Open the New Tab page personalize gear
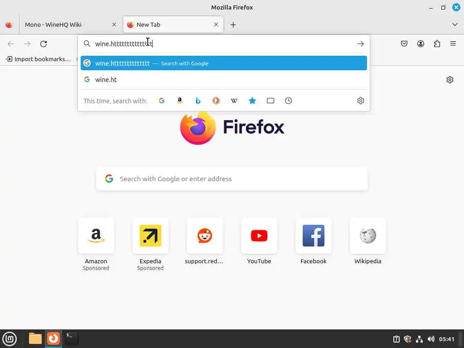 pyautogui.click(x=450, y=80)
